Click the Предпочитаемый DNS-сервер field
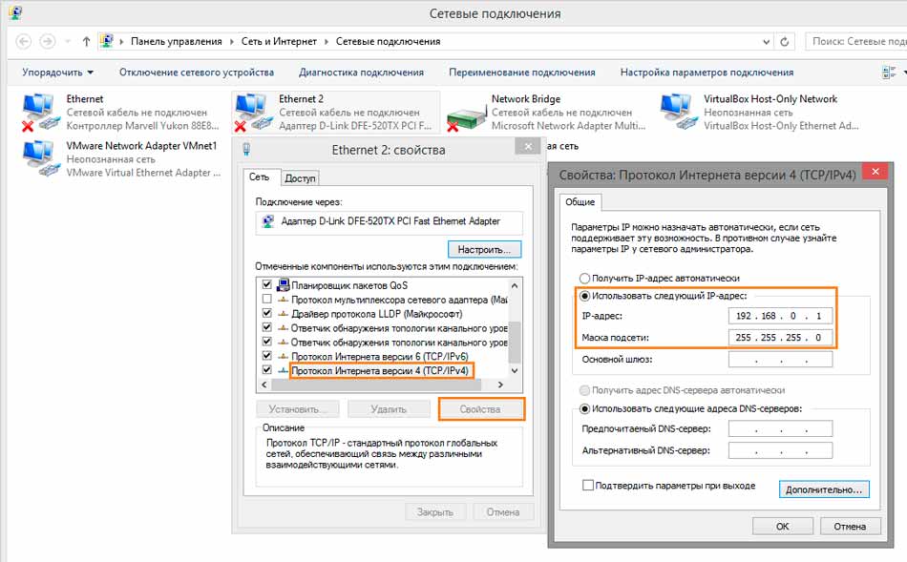 [x=780, y=428]
